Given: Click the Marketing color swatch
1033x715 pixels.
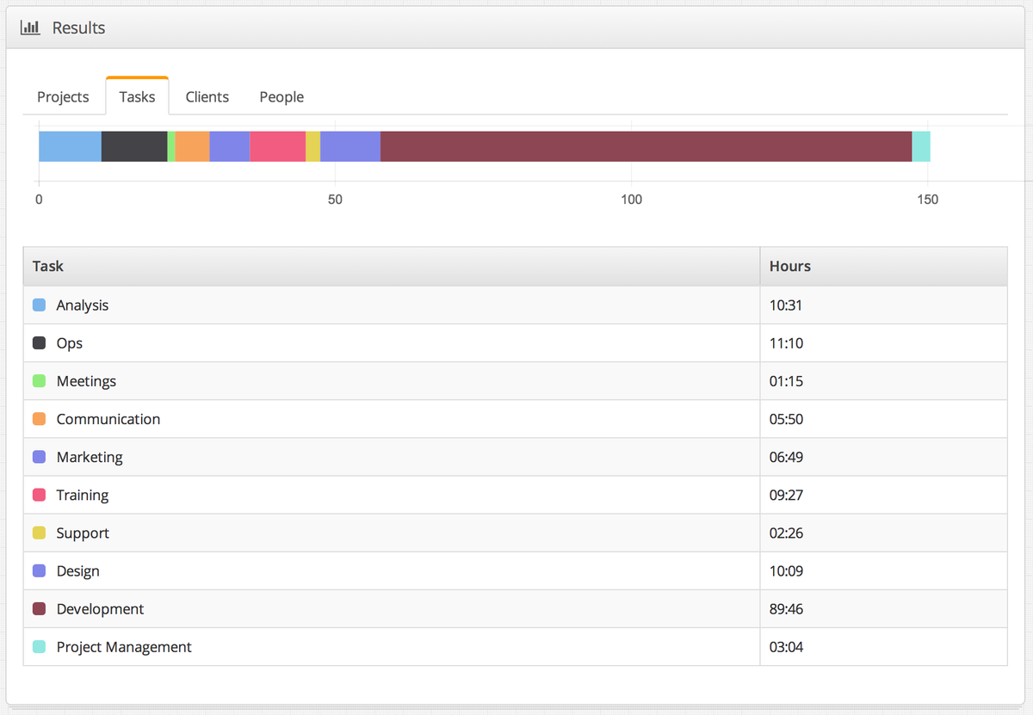Looking at the screenshot, I should pyautogui.click(x=39, y=457).
